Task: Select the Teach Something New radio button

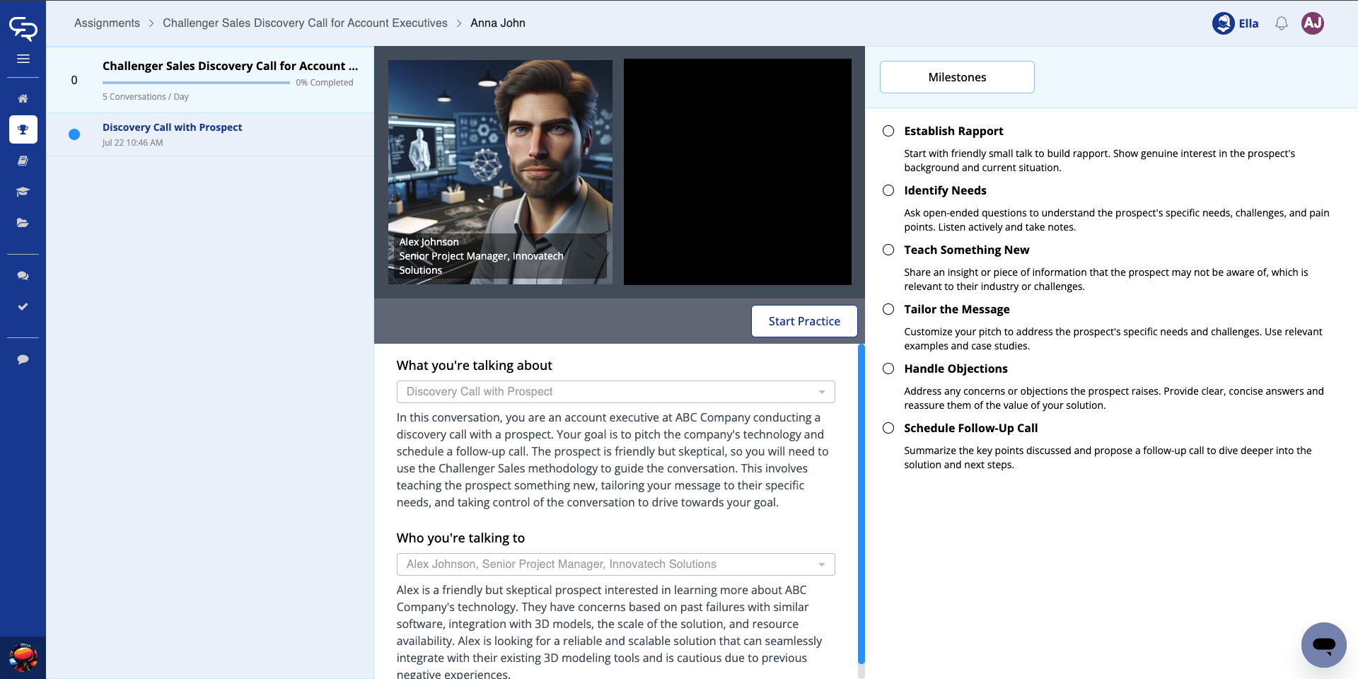Action: point(888,250)
